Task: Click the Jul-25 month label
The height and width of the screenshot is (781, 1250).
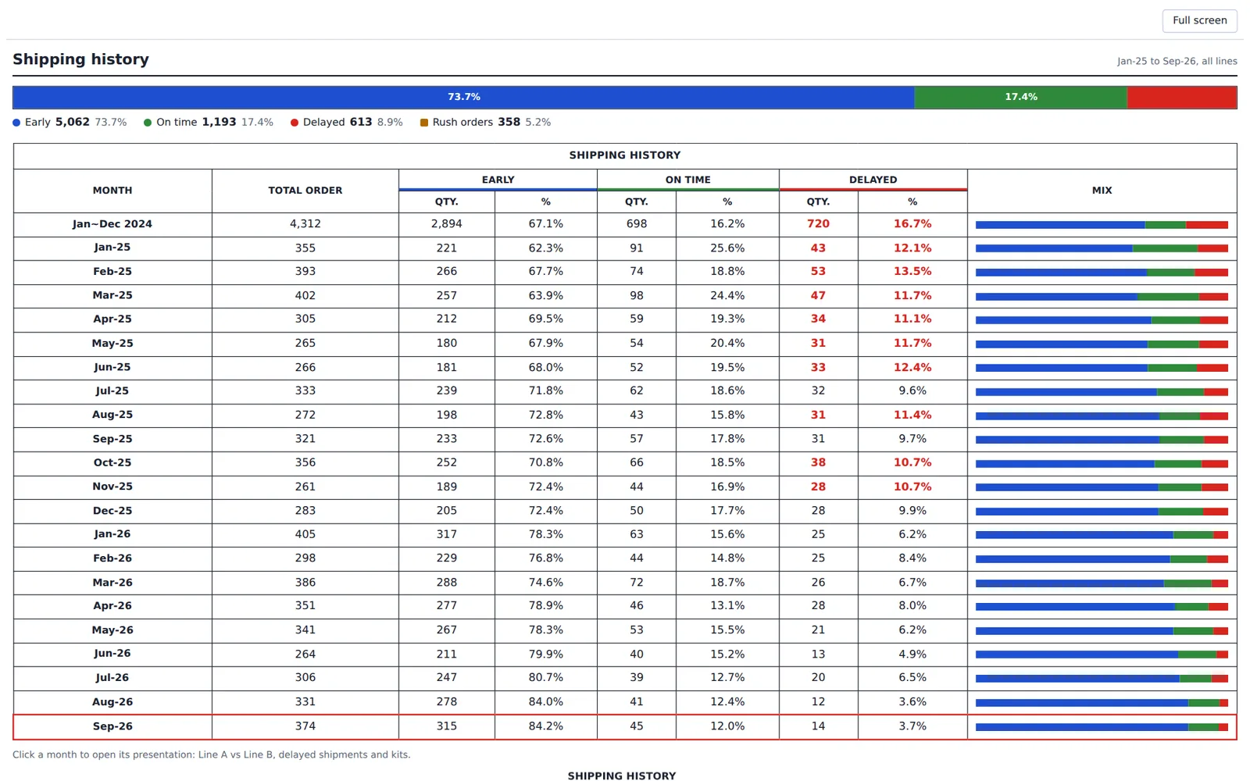Action: pyautogui.click(x=112, y=390)
